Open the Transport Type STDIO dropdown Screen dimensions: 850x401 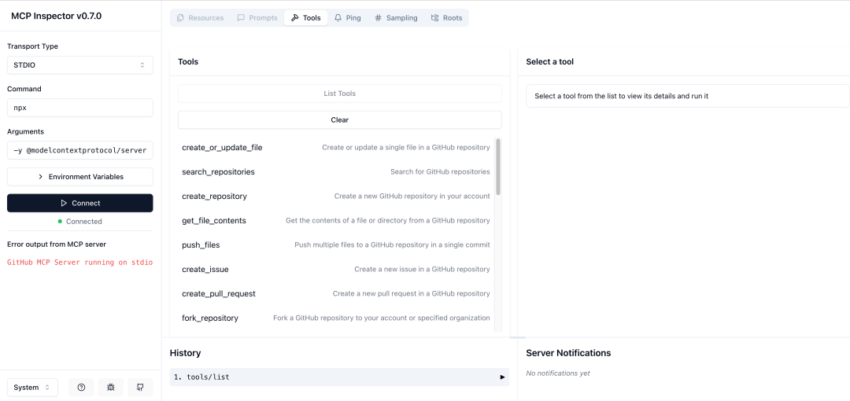click(x=79, y=65)
